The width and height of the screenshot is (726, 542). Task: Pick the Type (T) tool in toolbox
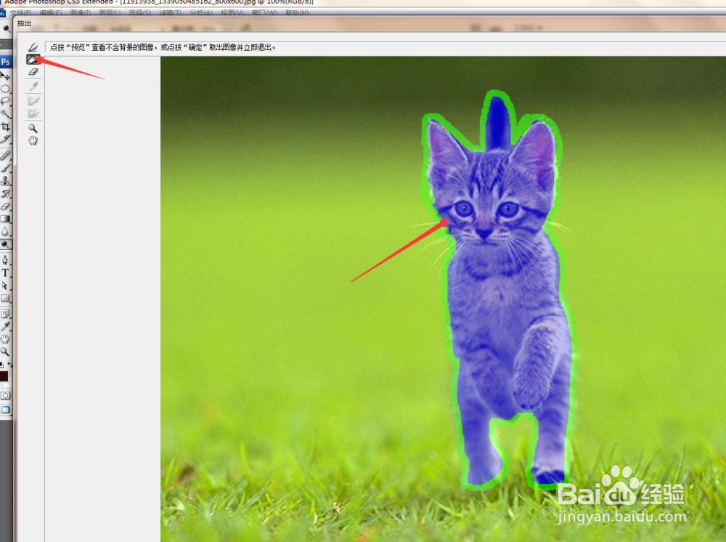(x=6, y=273)
